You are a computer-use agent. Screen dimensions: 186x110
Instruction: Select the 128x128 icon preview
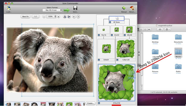[x=126, y=49]
